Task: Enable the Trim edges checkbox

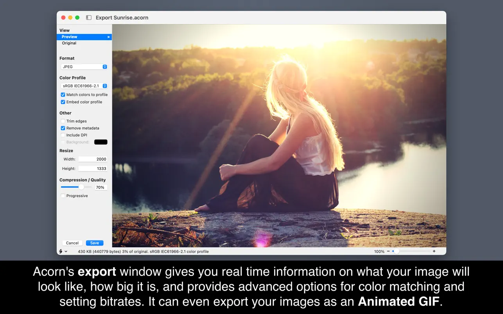Action: click(63, 121)
